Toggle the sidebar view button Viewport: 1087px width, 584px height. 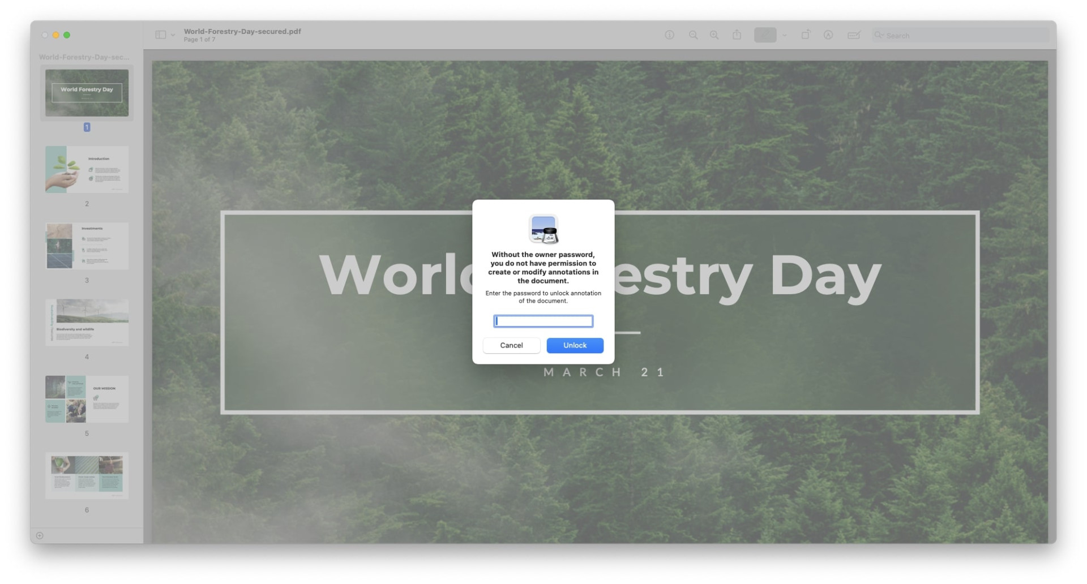pyautogui.click(x=161, y=35)
